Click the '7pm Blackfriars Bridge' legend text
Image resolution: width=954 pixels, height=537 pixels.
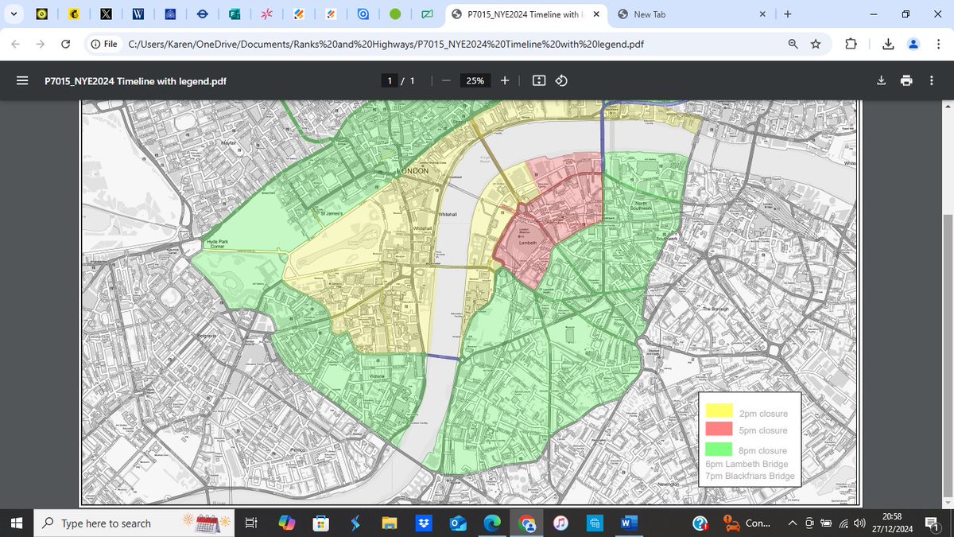coord(750,477)
